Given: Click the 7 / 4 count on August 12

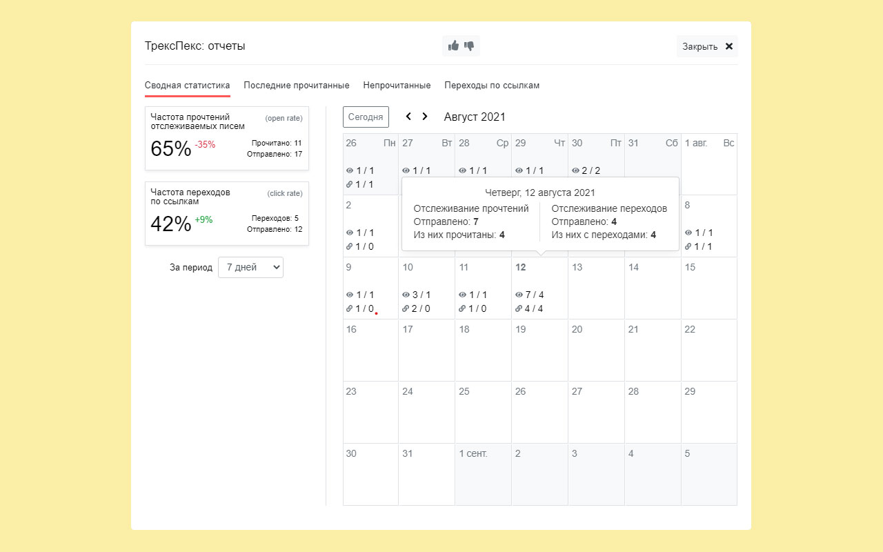Looking at the screenshot, I should (x=535, y=295).
